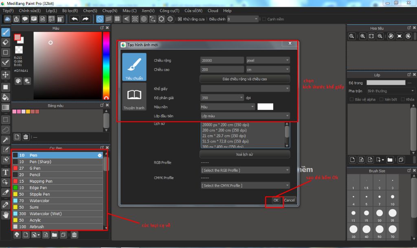Enable the grid snap icon
The width and height of the screenshot is (417, 248).
point(117,19)
